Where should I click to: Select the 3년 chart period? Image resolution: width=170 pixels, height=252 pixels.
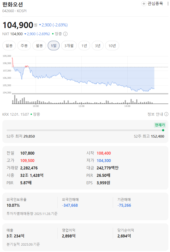[x=98, y=46]
